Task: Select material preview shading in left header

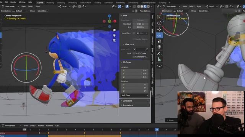Action: 145,6
